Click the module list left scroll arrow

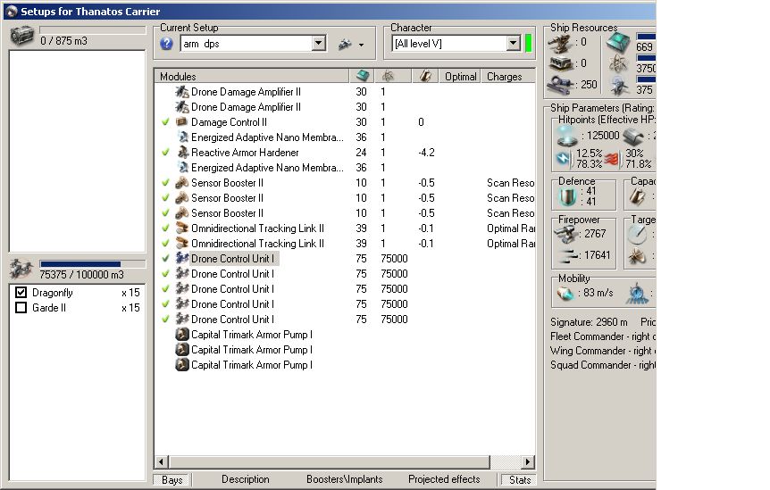[x=162, y=462]
